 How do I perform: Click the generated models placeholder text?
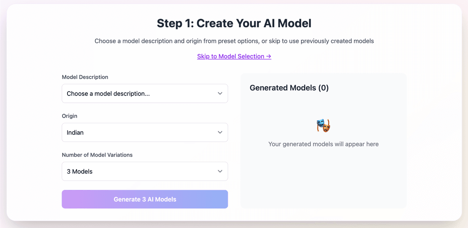pos(323,144)
